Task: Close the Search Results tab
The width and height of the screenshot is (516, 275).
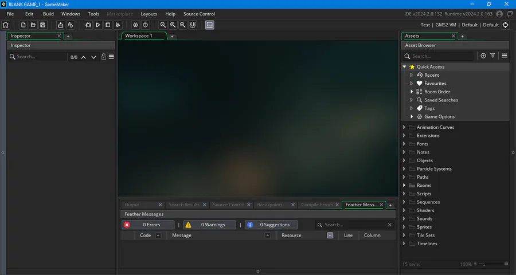Action: coord(204,205)
